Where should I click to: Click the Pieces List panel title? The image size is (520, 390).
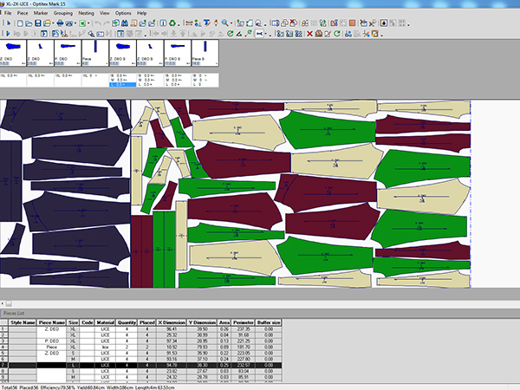coord(14,313)
